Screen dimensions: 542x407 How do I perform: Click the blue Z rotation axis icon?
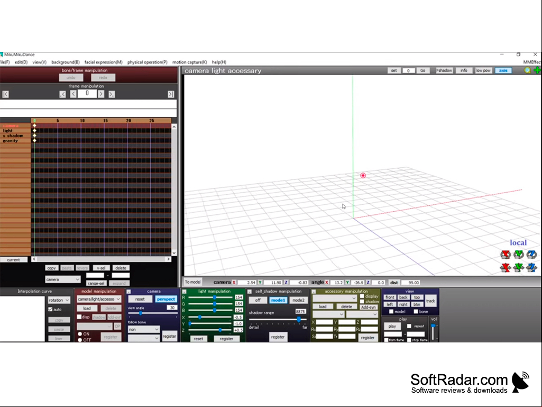click(x=531, y=255)
